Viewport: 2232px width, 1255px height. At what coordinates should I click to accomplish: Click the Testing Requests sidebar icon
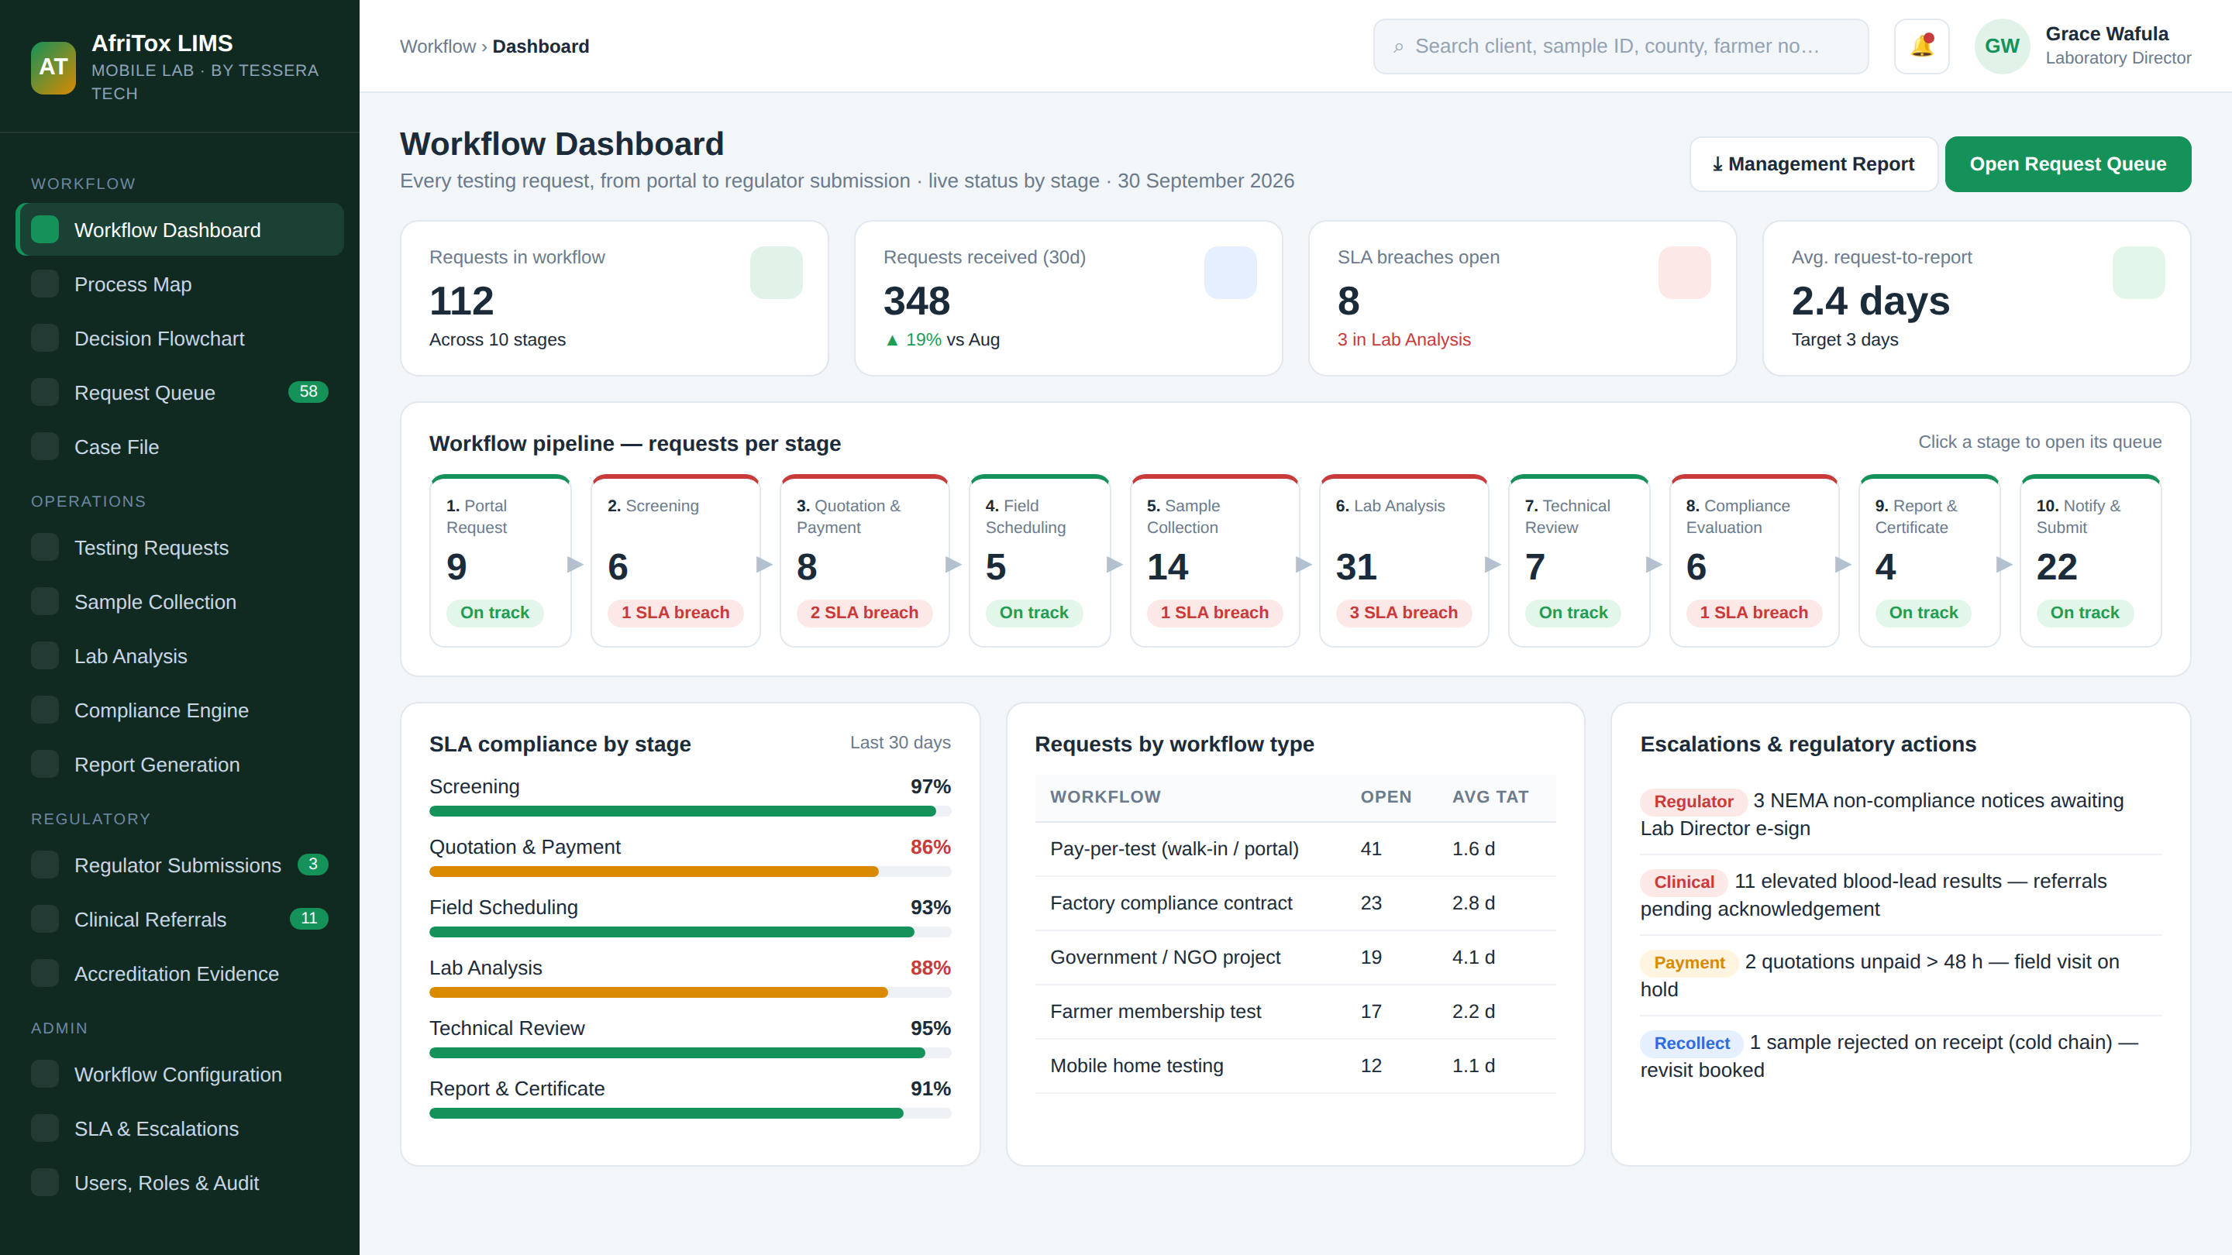coord(45,548)
